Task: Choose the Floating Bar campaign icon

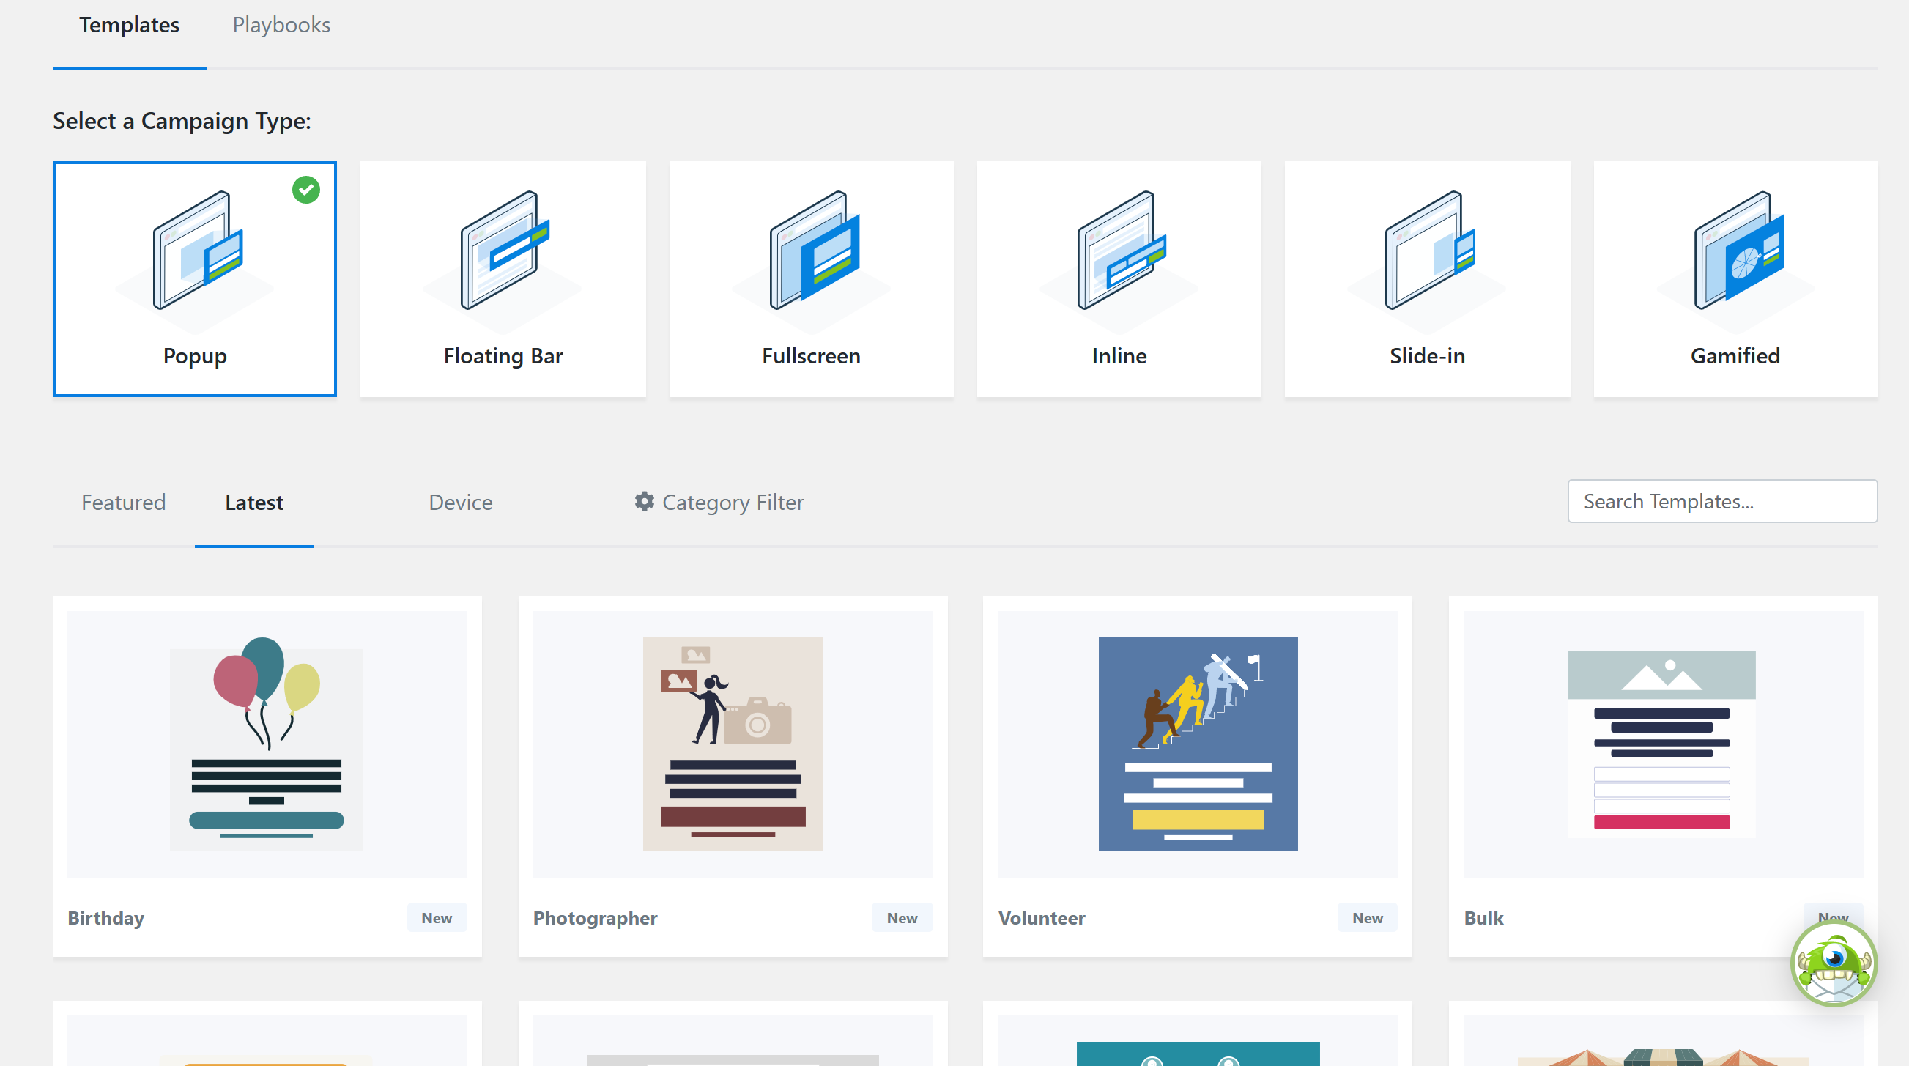Action: coord(504,251)
